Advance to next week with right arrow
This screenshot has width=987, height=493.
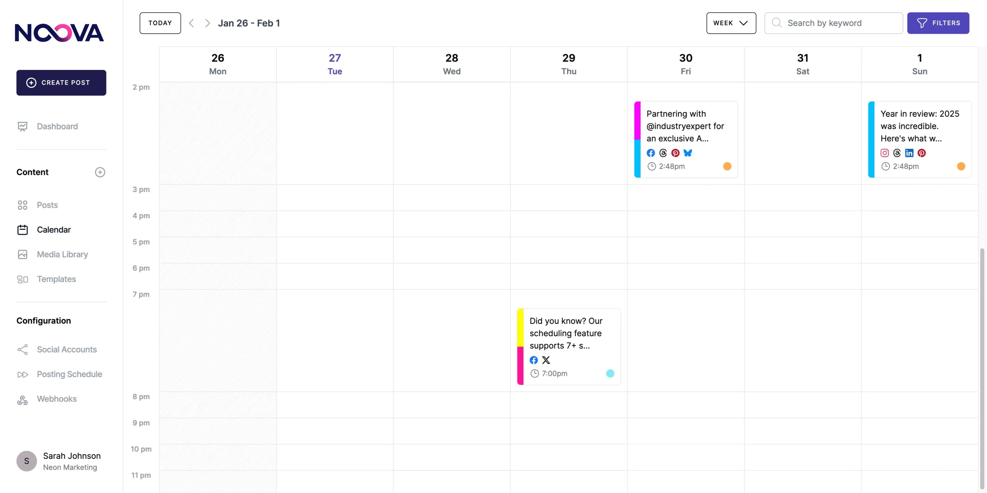pyautogui.click(x=207, y=23)
